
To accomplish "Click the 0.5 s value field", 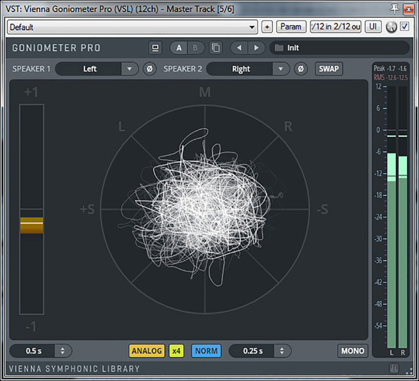I will coord(33,350).
